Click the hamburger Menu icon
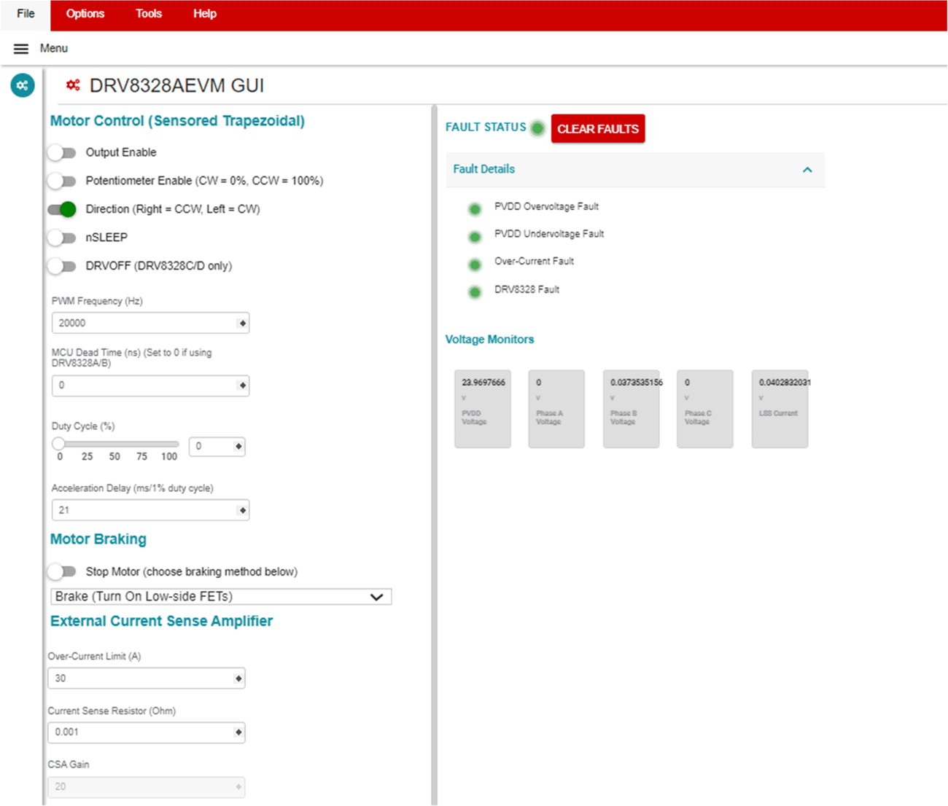948x806 pixels. (x=21, y=49)
